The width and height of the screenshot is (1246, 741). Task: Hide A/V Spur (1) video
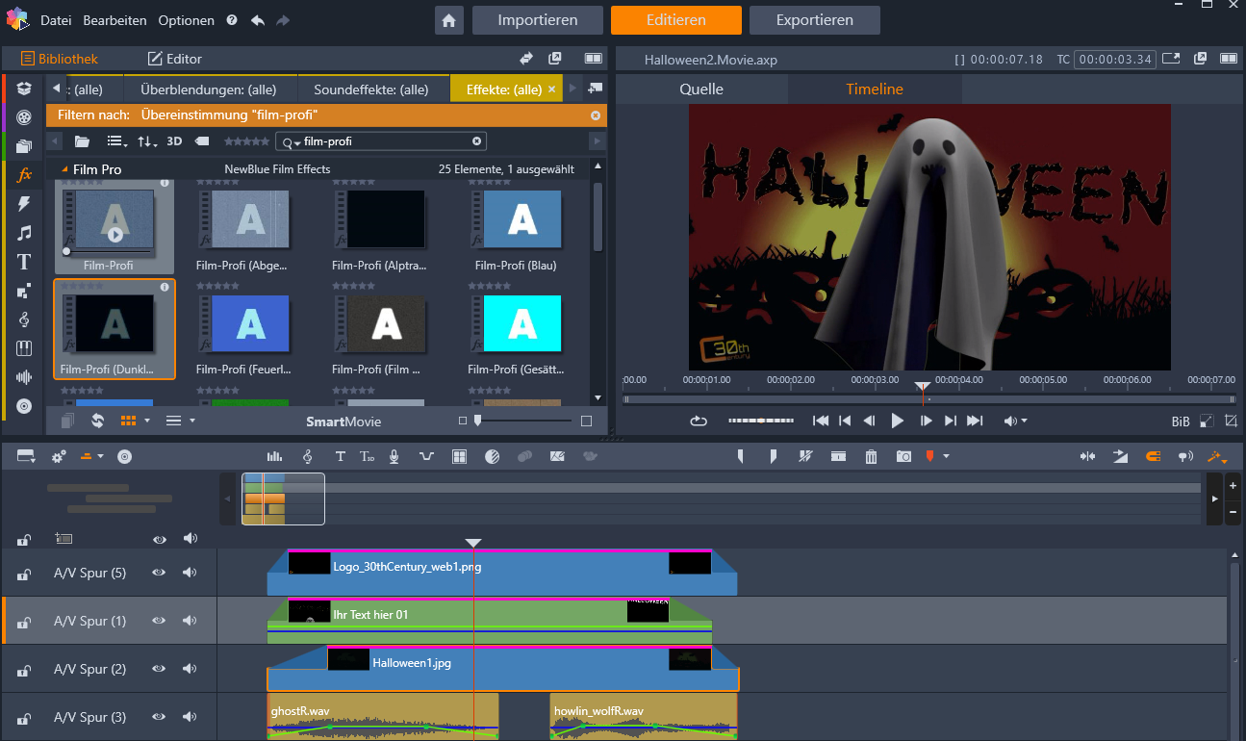(x=159, y=621)
